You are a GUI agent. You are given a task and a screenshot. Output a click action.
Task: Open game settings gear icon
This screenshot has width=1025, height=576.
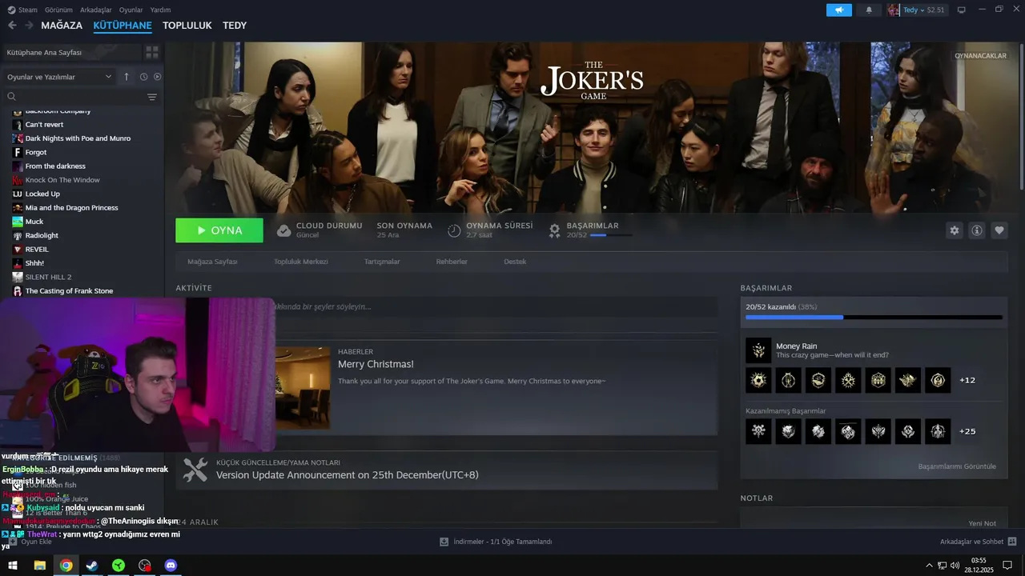[954, 230]
